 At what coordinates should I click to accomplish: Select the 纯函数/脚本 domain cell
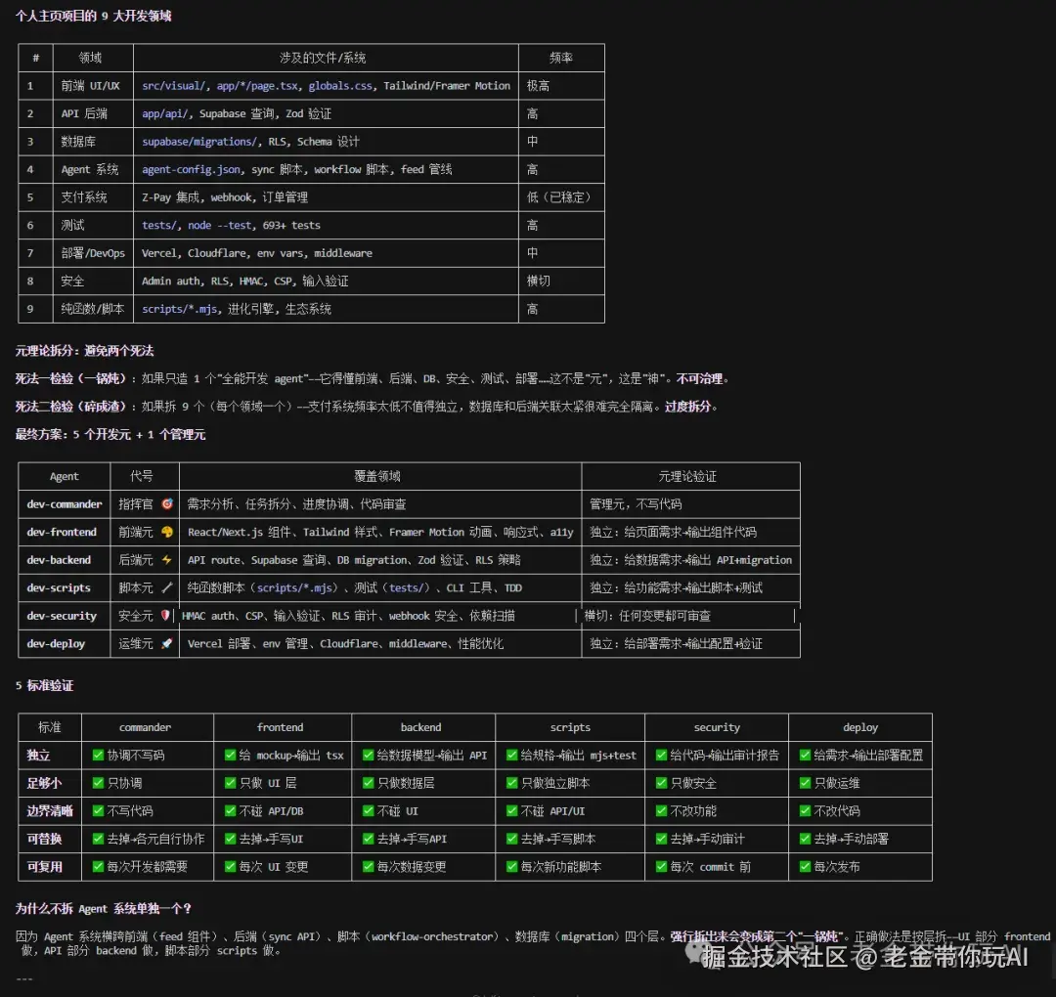tap(92, 309)
